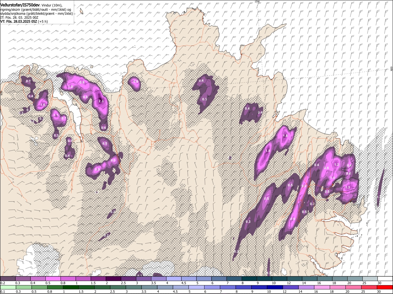Click the 0.2 label on the upper scale
The image size is (393, 294).
[2, 283]
